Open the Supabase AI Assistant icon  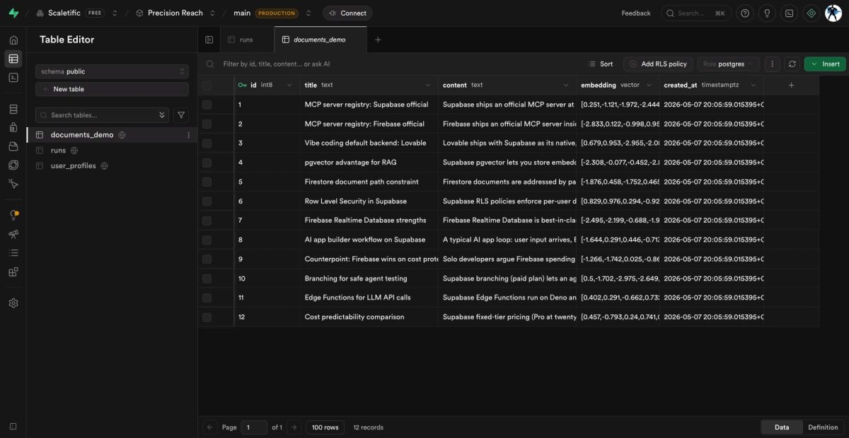[x=812, y=13]
